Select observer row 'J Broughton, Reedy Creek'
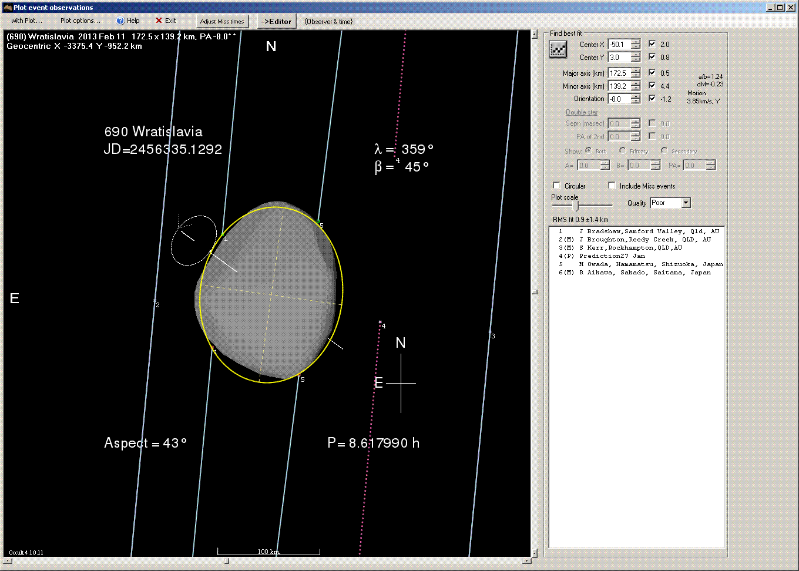The height and width of the screenshot is (571, 799). (637, 240)
